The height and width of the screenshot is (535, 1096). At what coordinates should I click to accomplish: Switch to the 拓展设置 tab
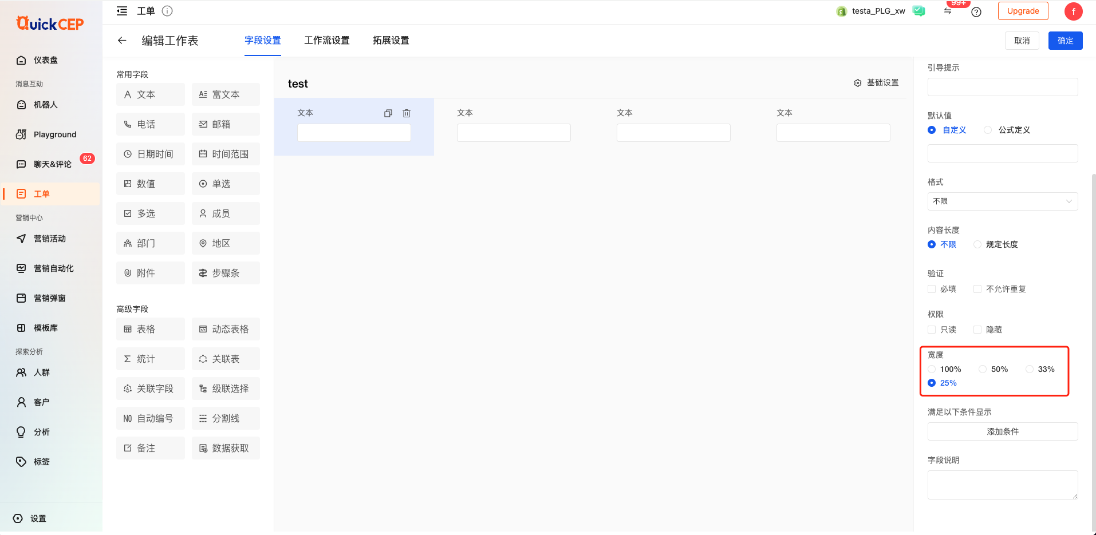[391, 41]
